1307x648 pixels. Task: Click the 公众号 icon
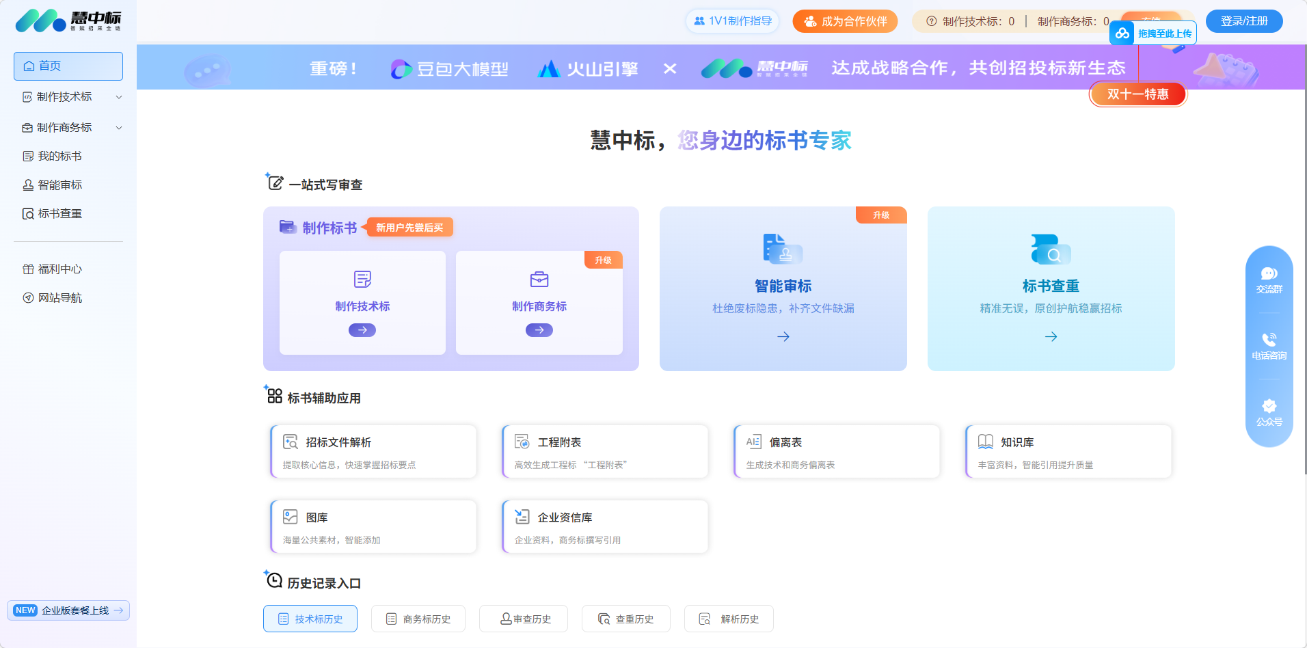point(1269,406)
